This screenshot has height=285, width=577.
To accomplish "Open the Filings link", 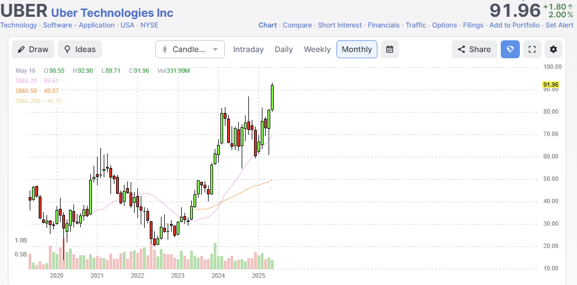I will (x=473, y=25).
